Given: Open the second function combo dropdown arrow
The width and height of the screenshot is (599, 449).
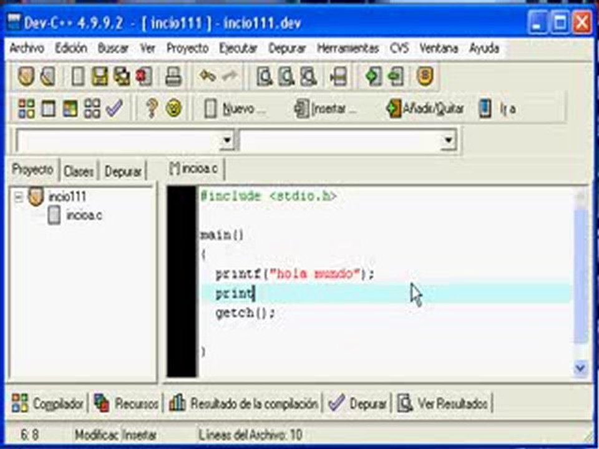Looking at the screenshot, I should point(449,141).
